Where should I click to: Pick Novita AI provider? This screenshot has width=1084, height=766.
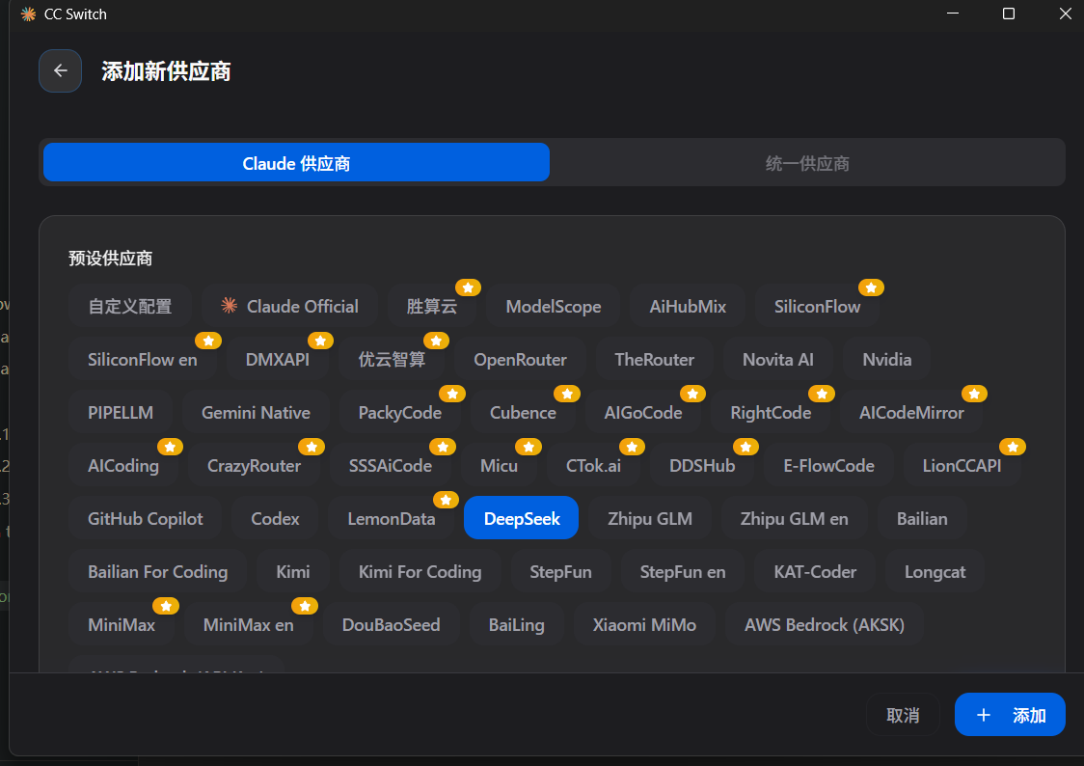(x=777, y=360)
